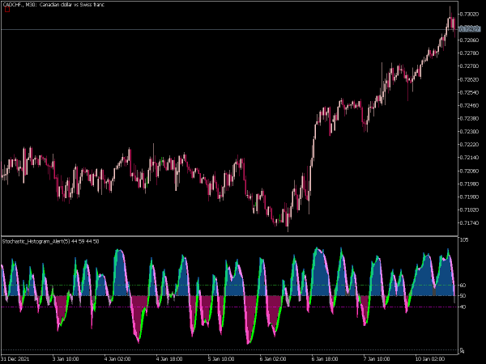Click the 0.72460 price axis label

pos(470,105)
